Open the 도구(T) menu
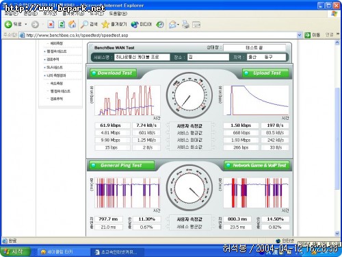The image size is (342, 257). pos(96,14)
